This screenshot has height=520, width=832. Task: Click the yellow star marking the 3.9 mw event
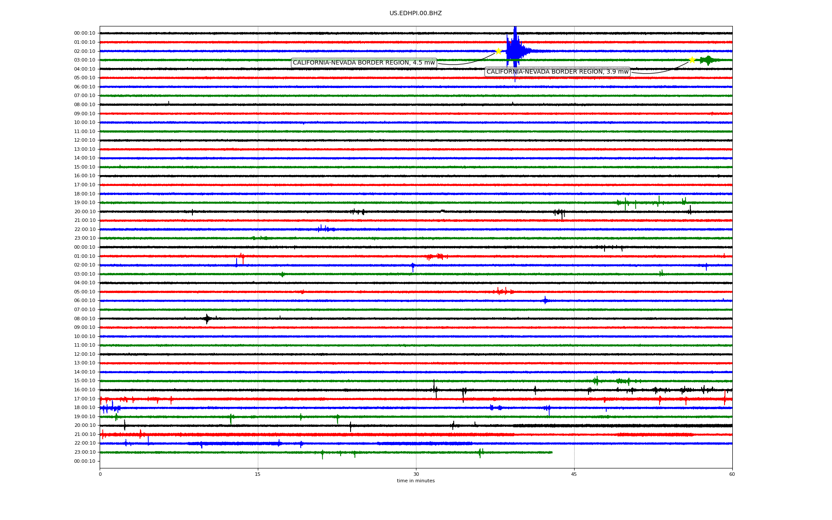click(x=692, y=60)
